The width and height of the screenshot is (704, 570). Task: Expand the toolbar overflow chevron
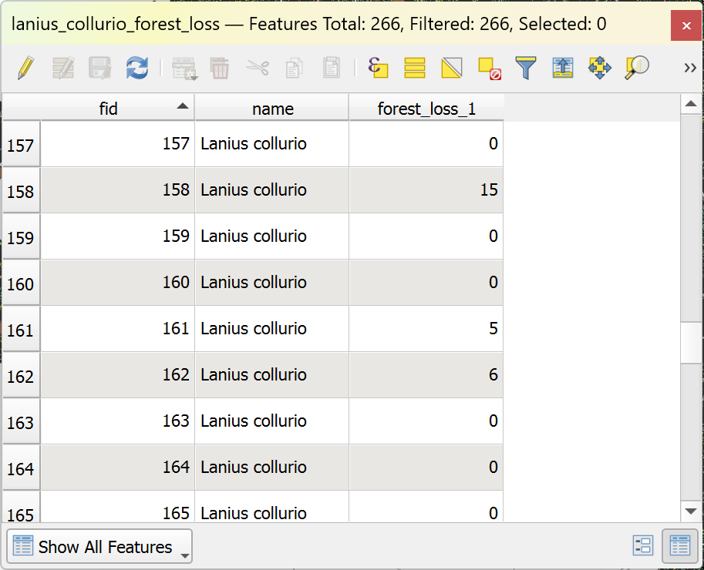click(690, 68)
